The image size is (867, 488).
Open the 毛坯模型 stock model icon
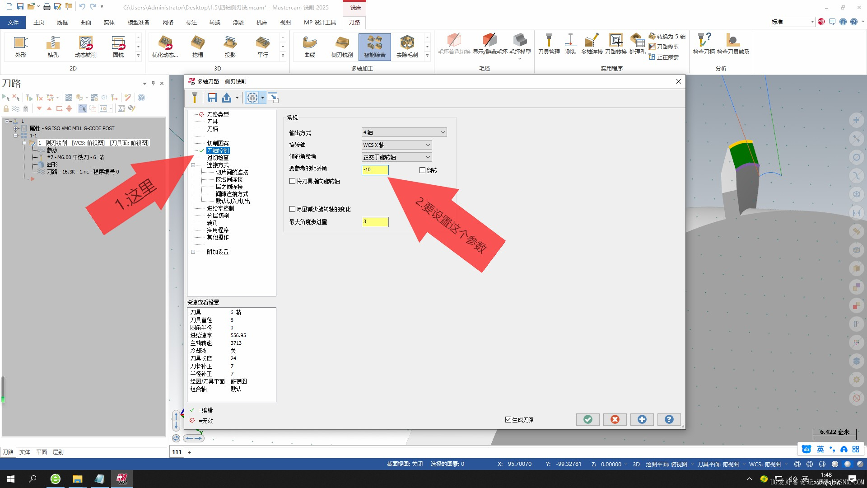[x=520, y=44]
